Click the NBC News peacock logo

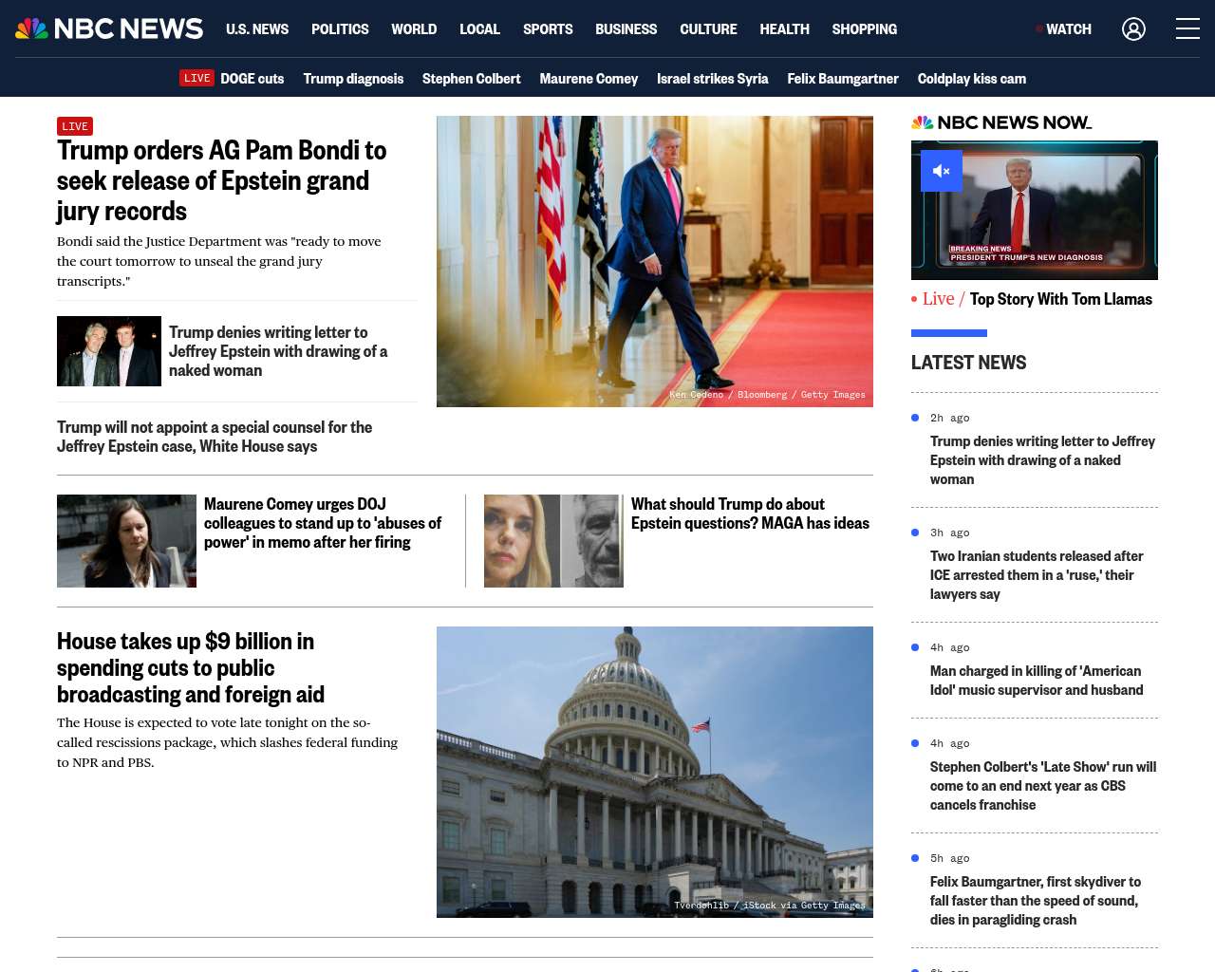tap(109, 28)
